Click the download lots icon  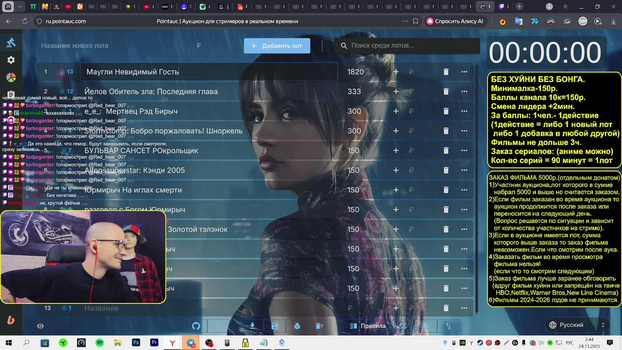coord(253,326)
